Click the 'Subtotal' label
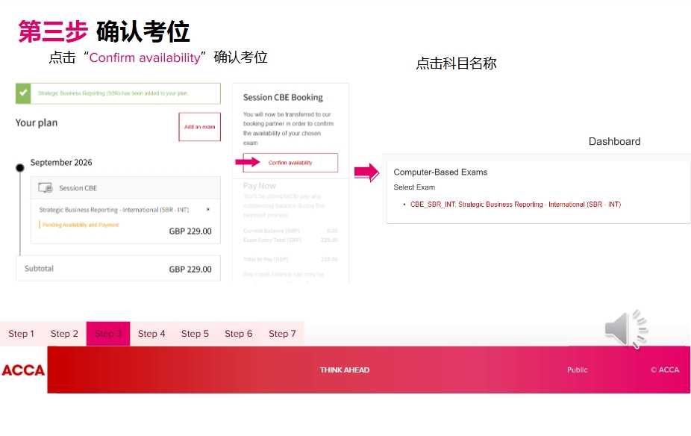691x436 pixels. point(40,269)
